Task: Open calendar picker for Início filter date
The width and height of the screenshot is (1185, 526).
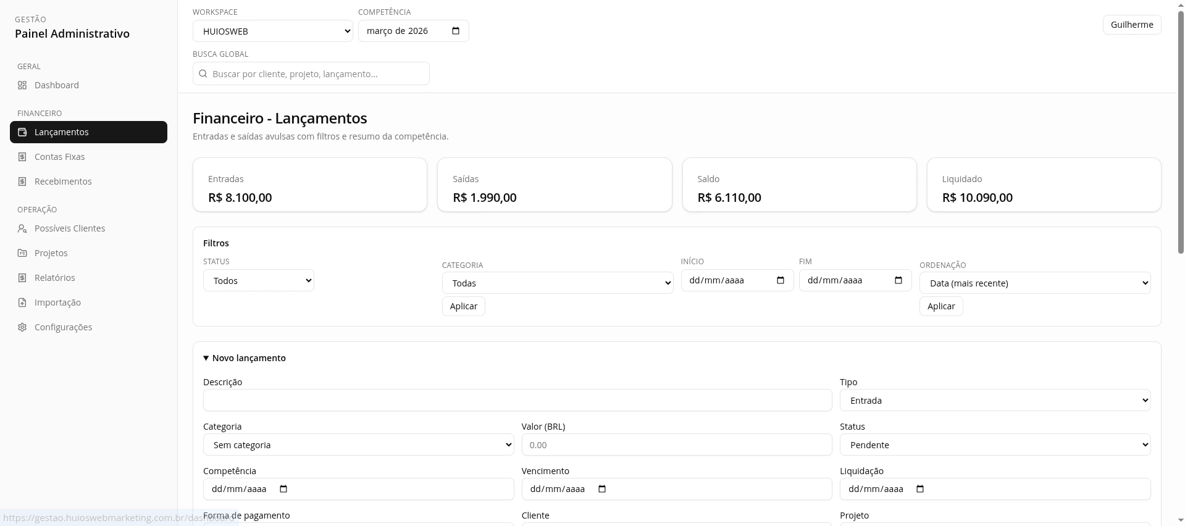Action: pos(780,280)
